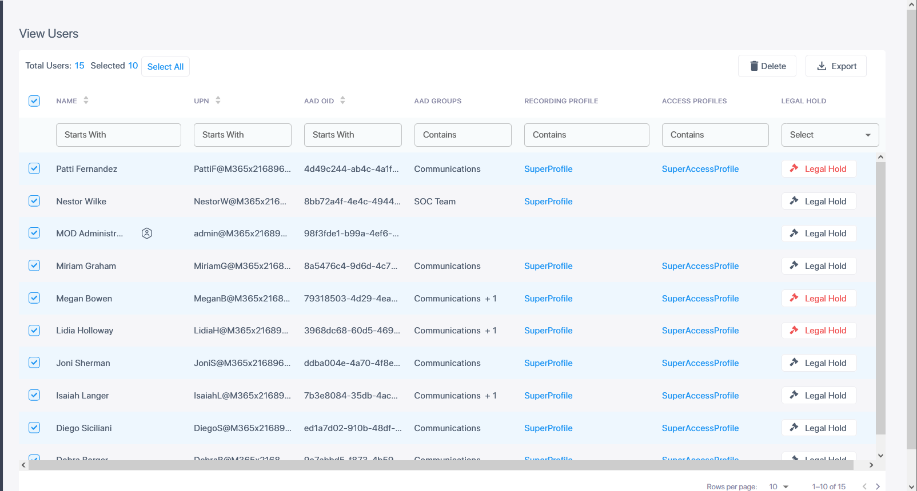Open SuperAccessProfile link for Miriam Graham
This screenshot has width=917, height=491.
click(x=700, y=266)
